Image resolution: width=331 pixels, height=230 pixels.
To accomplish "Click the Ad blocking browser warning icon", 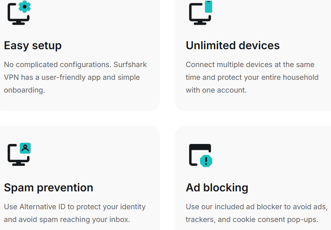I will 200,155.
